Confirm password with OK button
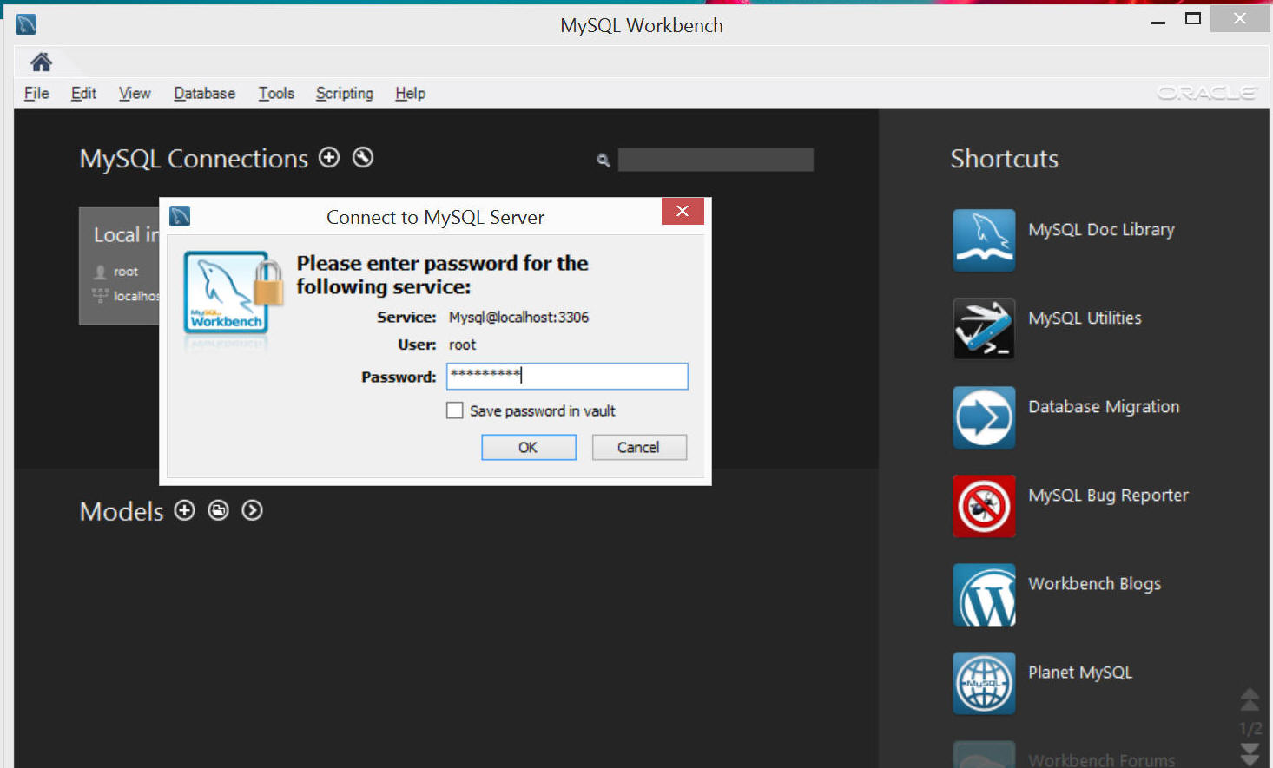This screenshot has height=768, width=1273. click(529, 447)
